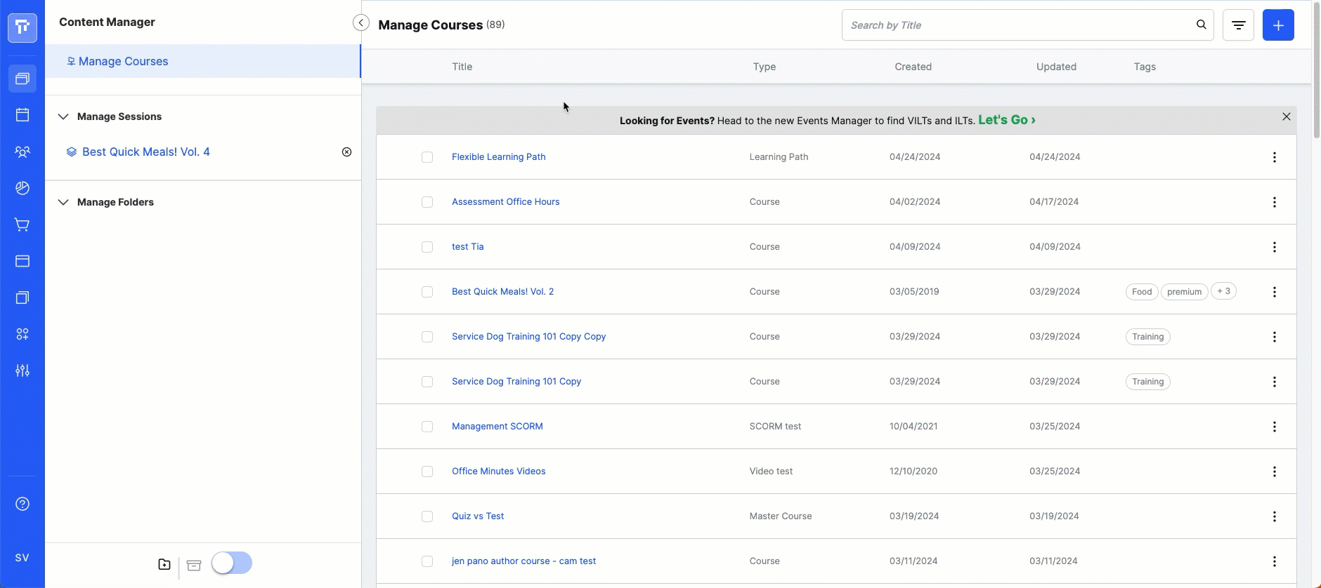Click the Tags column header
This screenshot has height=588, width=1321.
(1145, 67)
